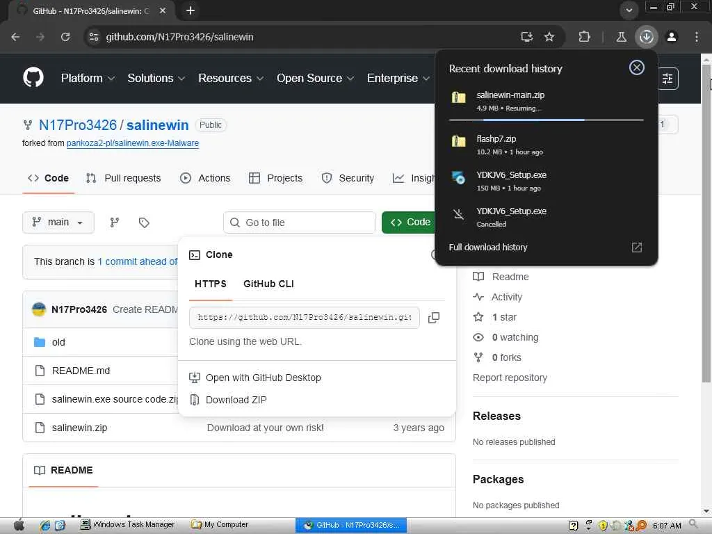Expand the Enterprise menu

[398, 78]
